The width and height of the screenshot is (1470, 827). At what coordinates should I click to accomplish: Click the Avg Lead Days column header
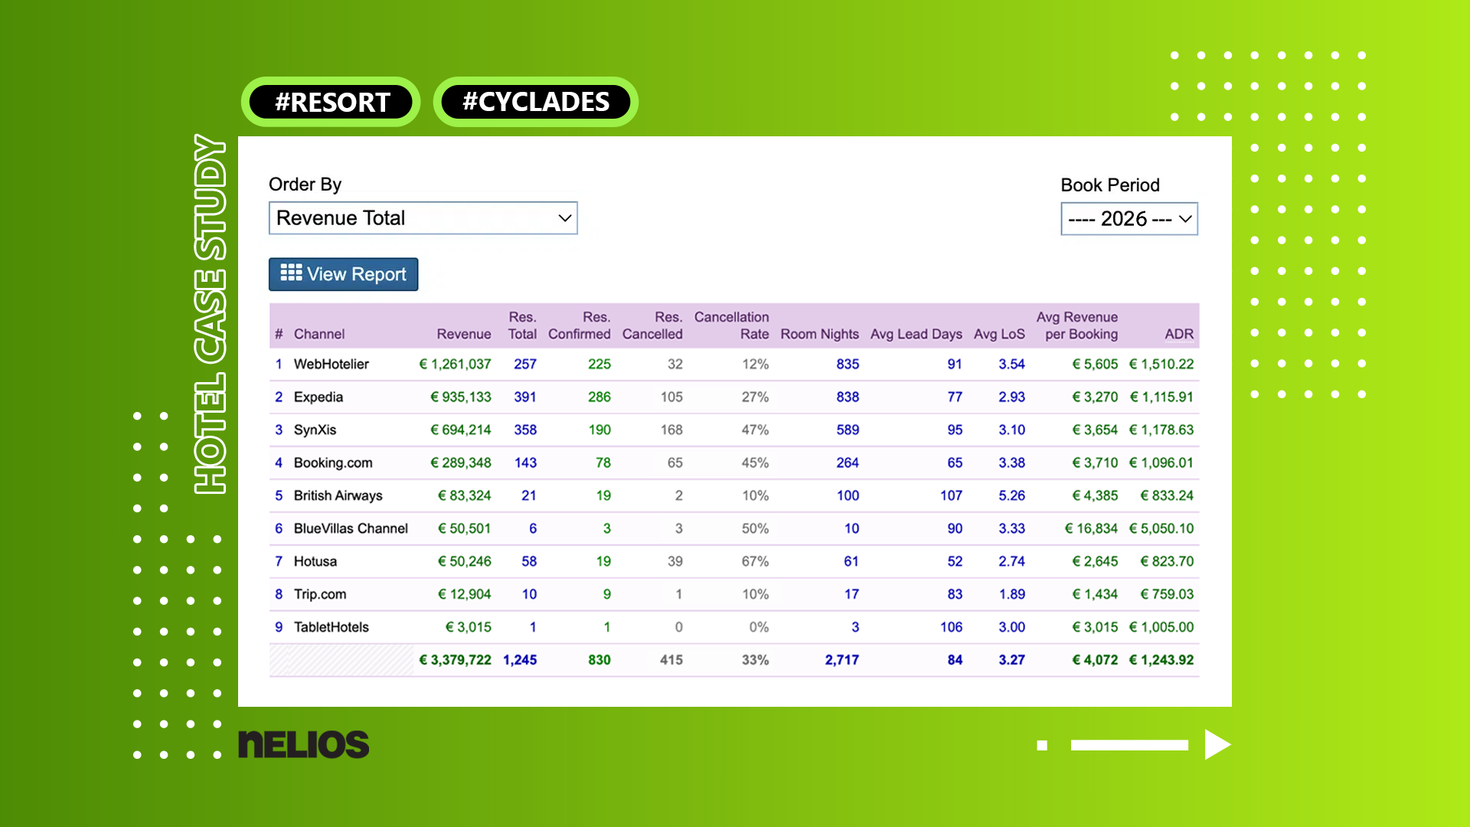(x=916, y=334)
